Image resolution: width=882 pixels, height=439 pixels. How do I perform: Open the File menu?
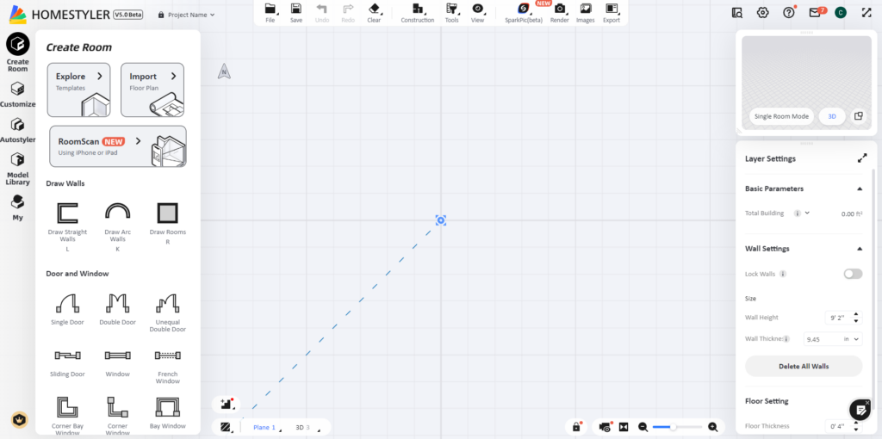[x=270, y=12]
